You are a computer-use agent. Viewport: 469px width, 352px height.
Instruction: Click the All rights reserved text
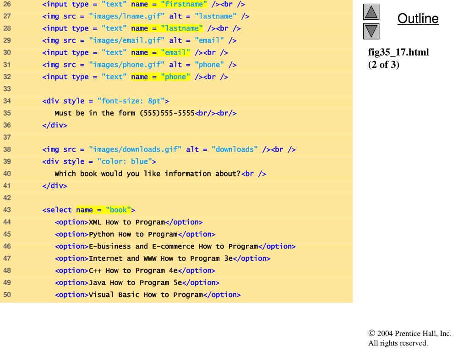(398, 343)
